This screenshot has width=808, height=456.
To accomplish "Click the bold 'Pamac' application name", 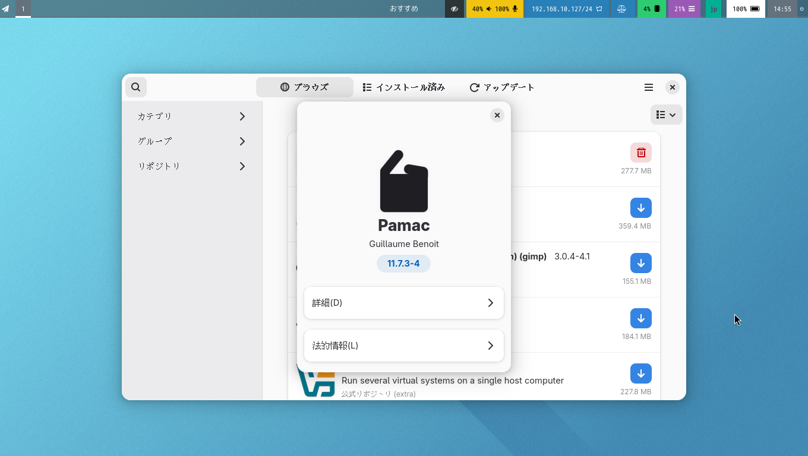I will (x=404, y=225).
